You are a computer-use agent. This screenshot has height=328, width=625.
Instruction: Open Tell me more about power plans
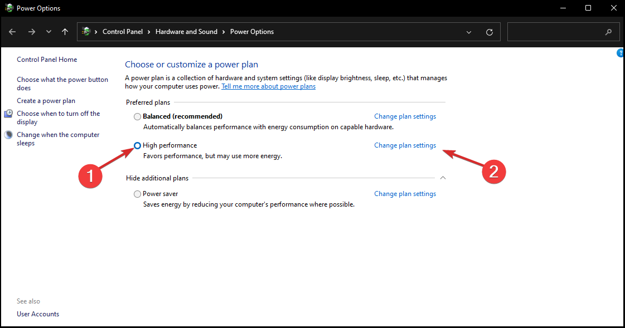pos(268,87)
